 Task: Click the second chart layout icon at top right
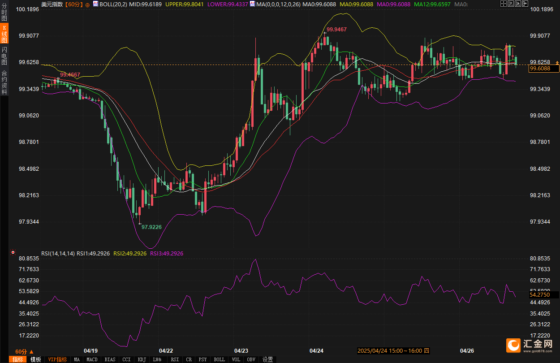(510, 4)
